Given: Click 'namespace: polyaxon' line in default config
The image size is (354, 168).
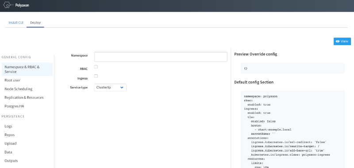Looking at the screenshot, I should pos(261,96).
